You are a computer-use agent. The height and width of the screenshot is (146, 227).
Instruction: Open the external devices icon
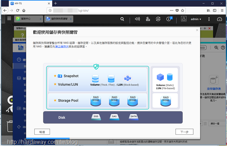pos(158,19)
